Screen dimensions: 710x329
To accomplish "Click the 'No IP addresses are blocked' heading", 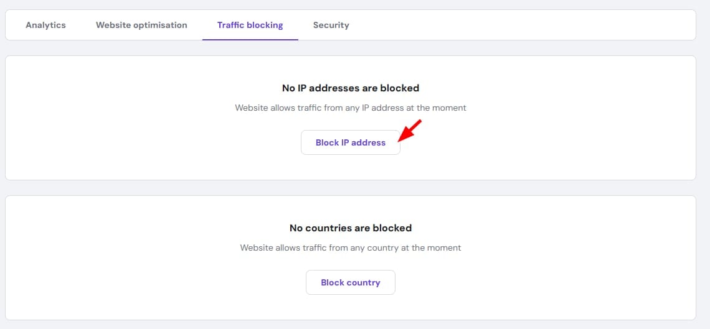I will [x=350, y=88].
